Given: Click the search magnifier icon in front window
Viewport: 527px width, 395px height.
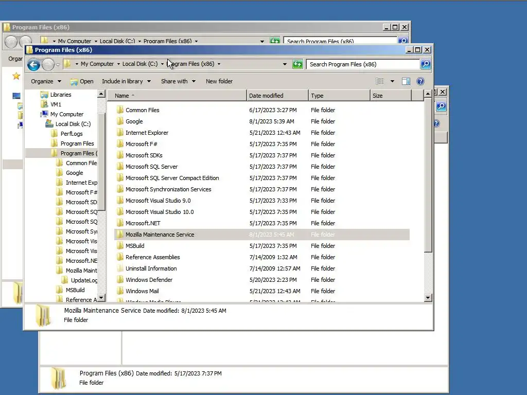Looking at the screenshot, I should (426, 64).
